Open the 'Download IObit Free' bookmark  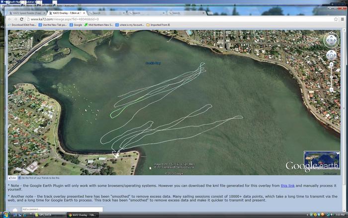pos(23,24)
